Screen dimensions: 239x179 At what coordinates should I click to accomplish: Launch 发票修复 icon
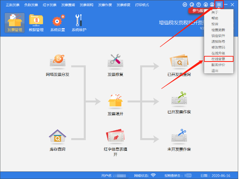[116, 61]
